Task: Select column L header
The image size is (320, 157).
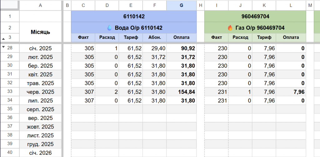Action: tap(291, 6)
